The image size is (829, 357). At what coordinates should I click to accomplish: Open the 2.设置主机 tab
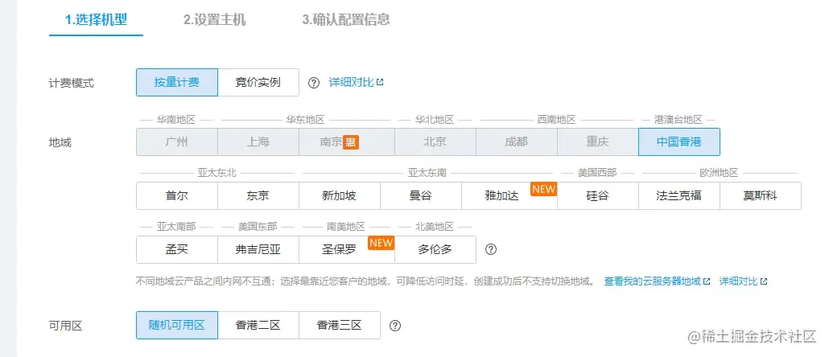215,20
